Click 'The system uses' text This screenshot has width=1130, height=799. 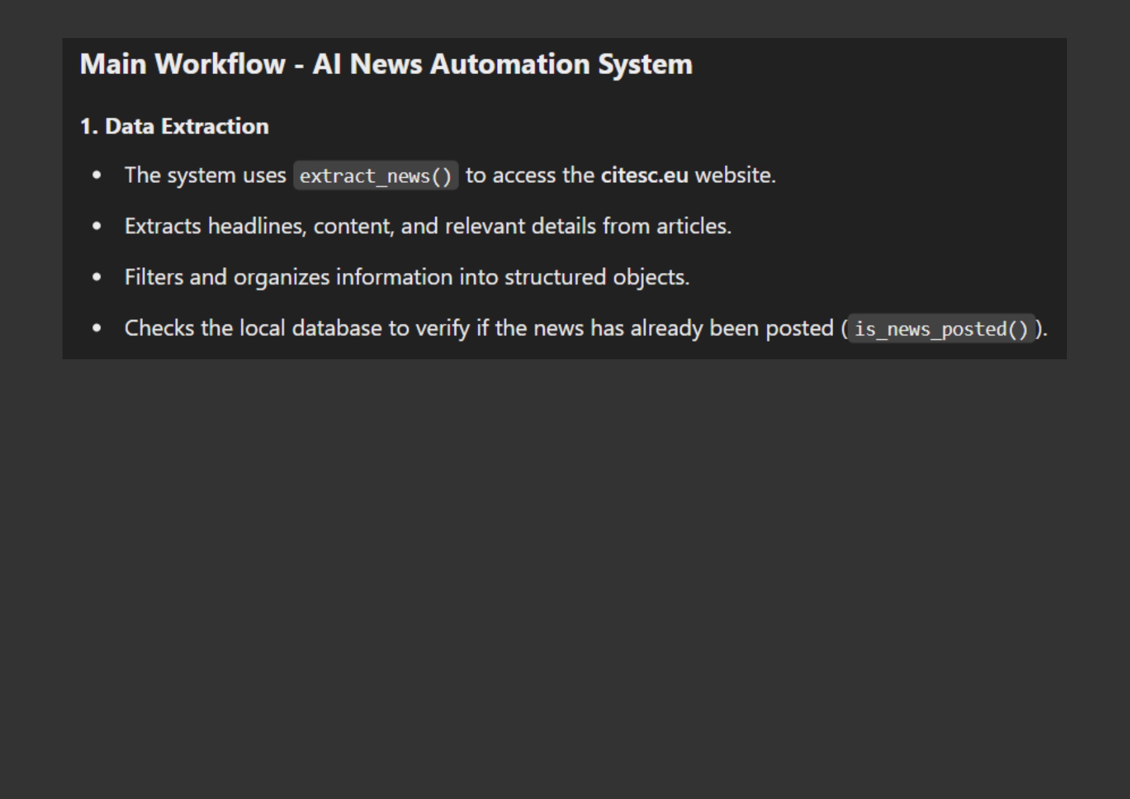coord(205,175)
